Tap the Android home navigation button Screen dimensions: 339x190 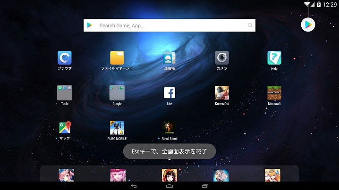tap(169, 186)
